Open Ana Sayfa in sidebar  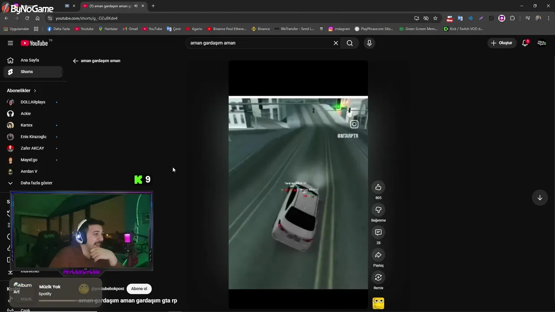[x=33, y=60]
